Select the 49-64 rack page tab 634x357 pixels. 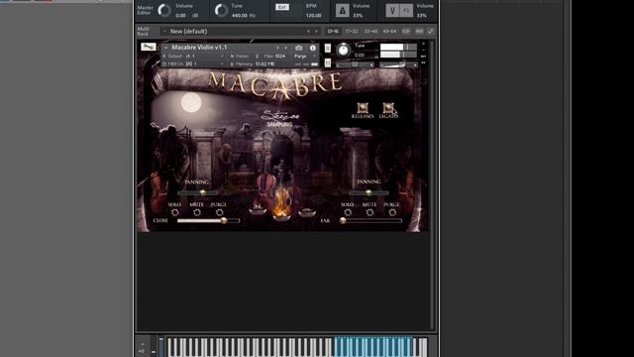389,31
